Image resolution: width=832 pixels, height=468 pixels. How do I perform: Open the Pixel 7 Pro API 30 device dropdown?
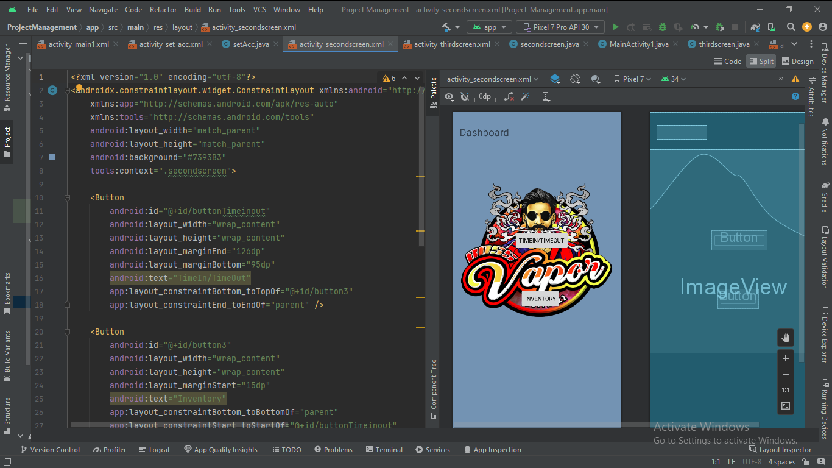[x=560, y=27]
